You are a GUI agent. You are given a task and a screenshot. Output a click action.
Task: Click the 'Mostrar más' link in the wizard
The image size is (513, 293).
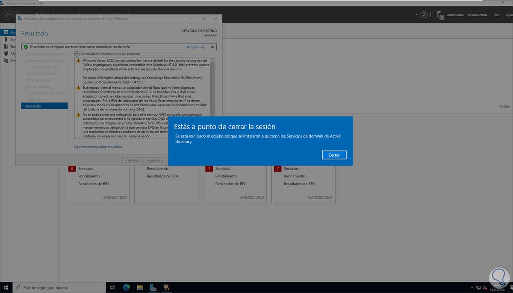[195, 47]
